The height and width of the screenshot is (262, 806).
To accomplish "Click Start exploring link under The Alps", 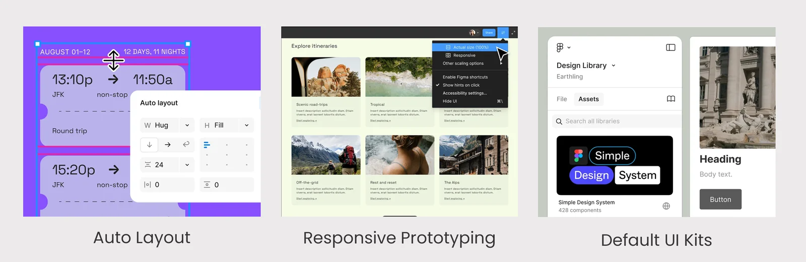I will coord(454,199).
